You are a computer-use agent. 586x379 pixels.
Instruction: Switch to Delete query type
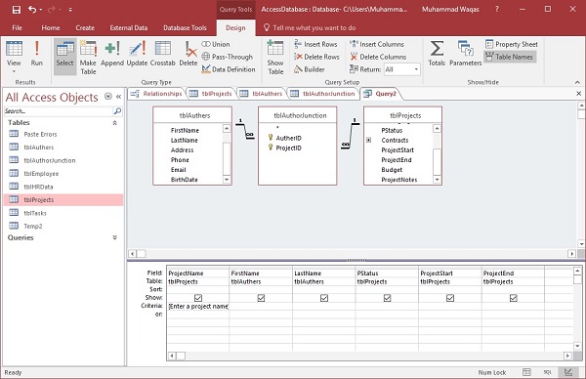coord(188,54)
